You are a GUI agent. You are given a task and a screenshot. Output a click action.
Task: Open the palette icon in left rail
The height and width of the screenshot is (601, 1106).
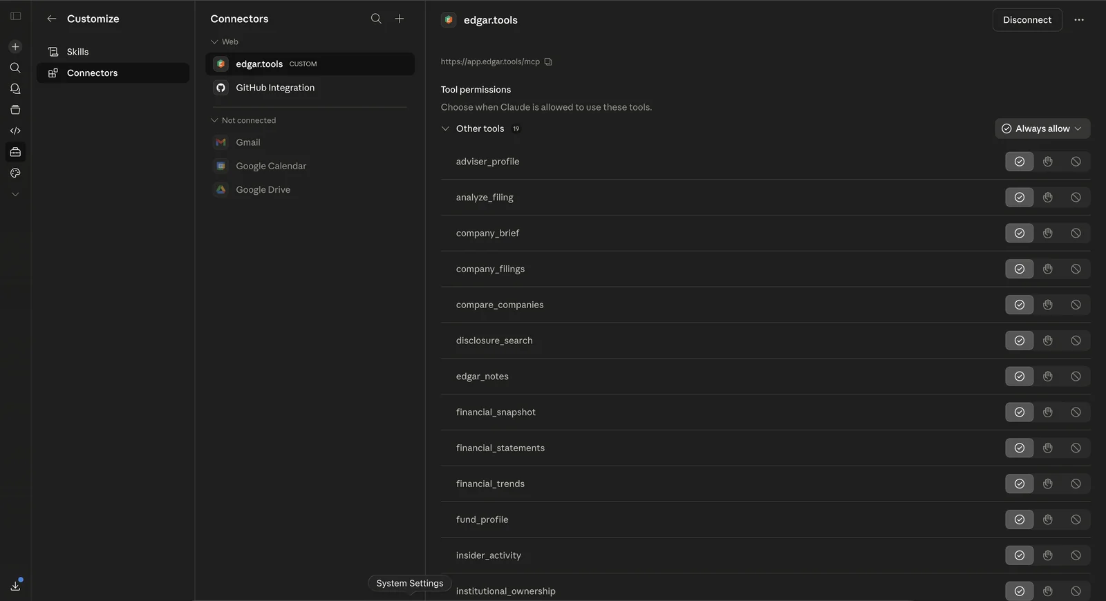coord(15,173)
